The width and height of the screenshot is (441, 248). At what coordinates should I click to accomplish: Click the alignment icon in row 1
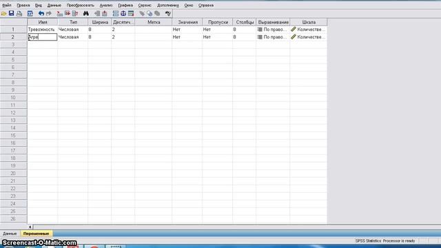click(x=260, y=30)
